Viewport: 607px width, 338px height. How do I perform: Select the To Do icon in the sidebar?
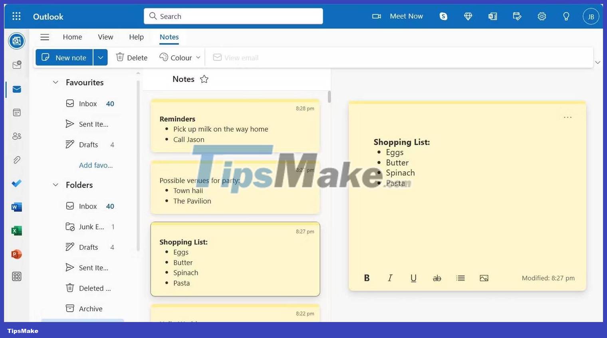pos(16,183)
